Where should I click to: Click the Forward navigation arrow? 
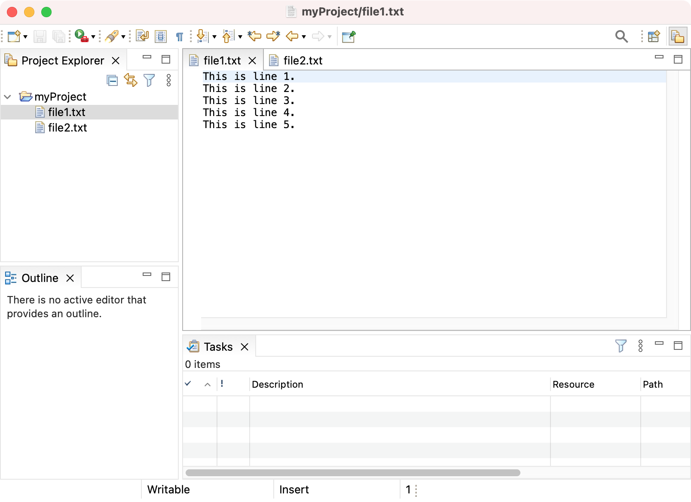tap(318, 37)
